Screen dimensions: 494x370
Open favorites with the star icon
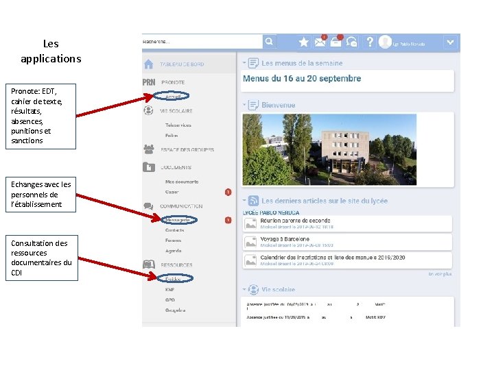[304, 42]
